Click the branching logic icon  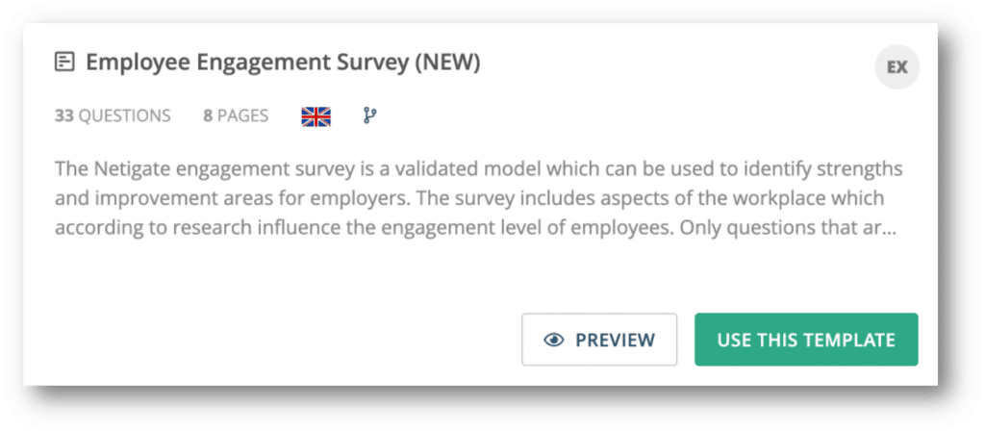370,115
